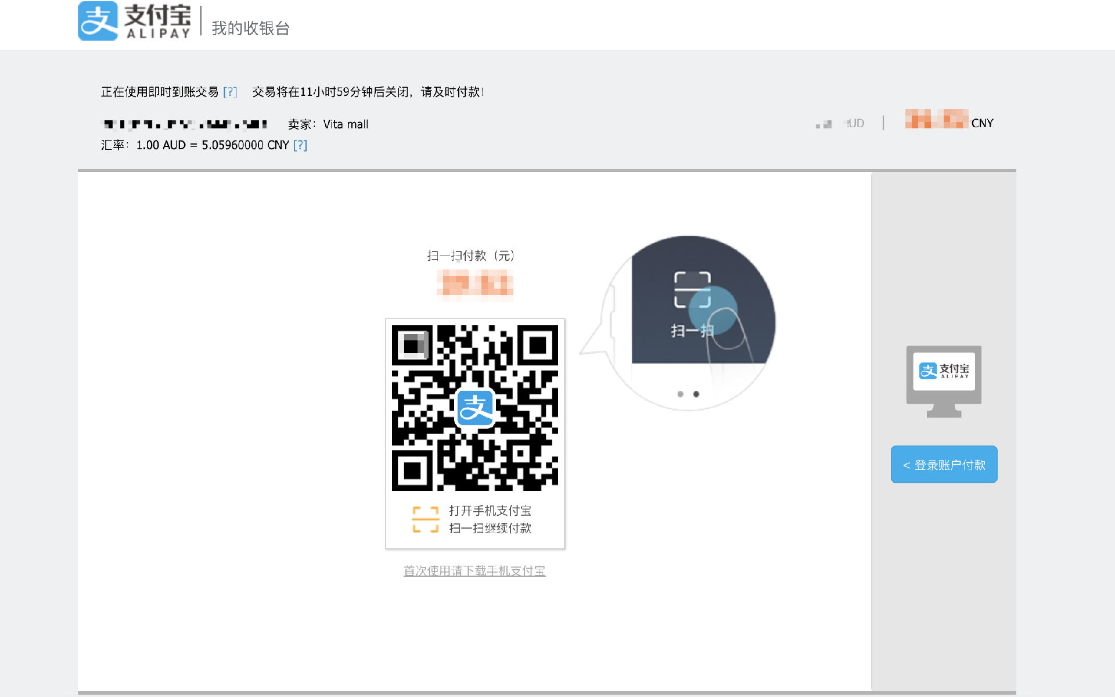Screen dimensions: 1115x697
Task: Click the Alipay logo inside the QR code
Action: tap(475, 408)
